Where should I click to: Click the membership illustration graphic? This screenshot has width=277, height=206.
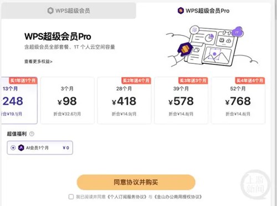[212, 46]
